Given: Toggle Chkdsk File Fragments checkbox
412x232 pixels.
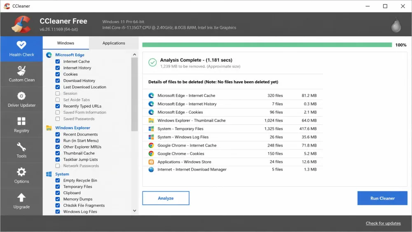Looking at the screenshot, I should pos(58,206).
